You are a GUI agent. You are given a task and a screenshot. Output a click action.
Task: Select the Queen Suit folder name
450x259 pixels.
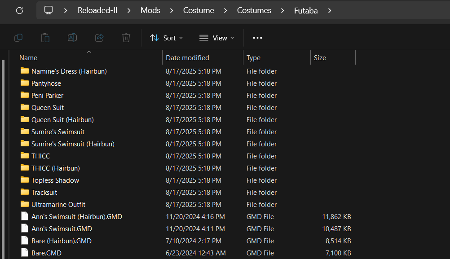point(48,108)
